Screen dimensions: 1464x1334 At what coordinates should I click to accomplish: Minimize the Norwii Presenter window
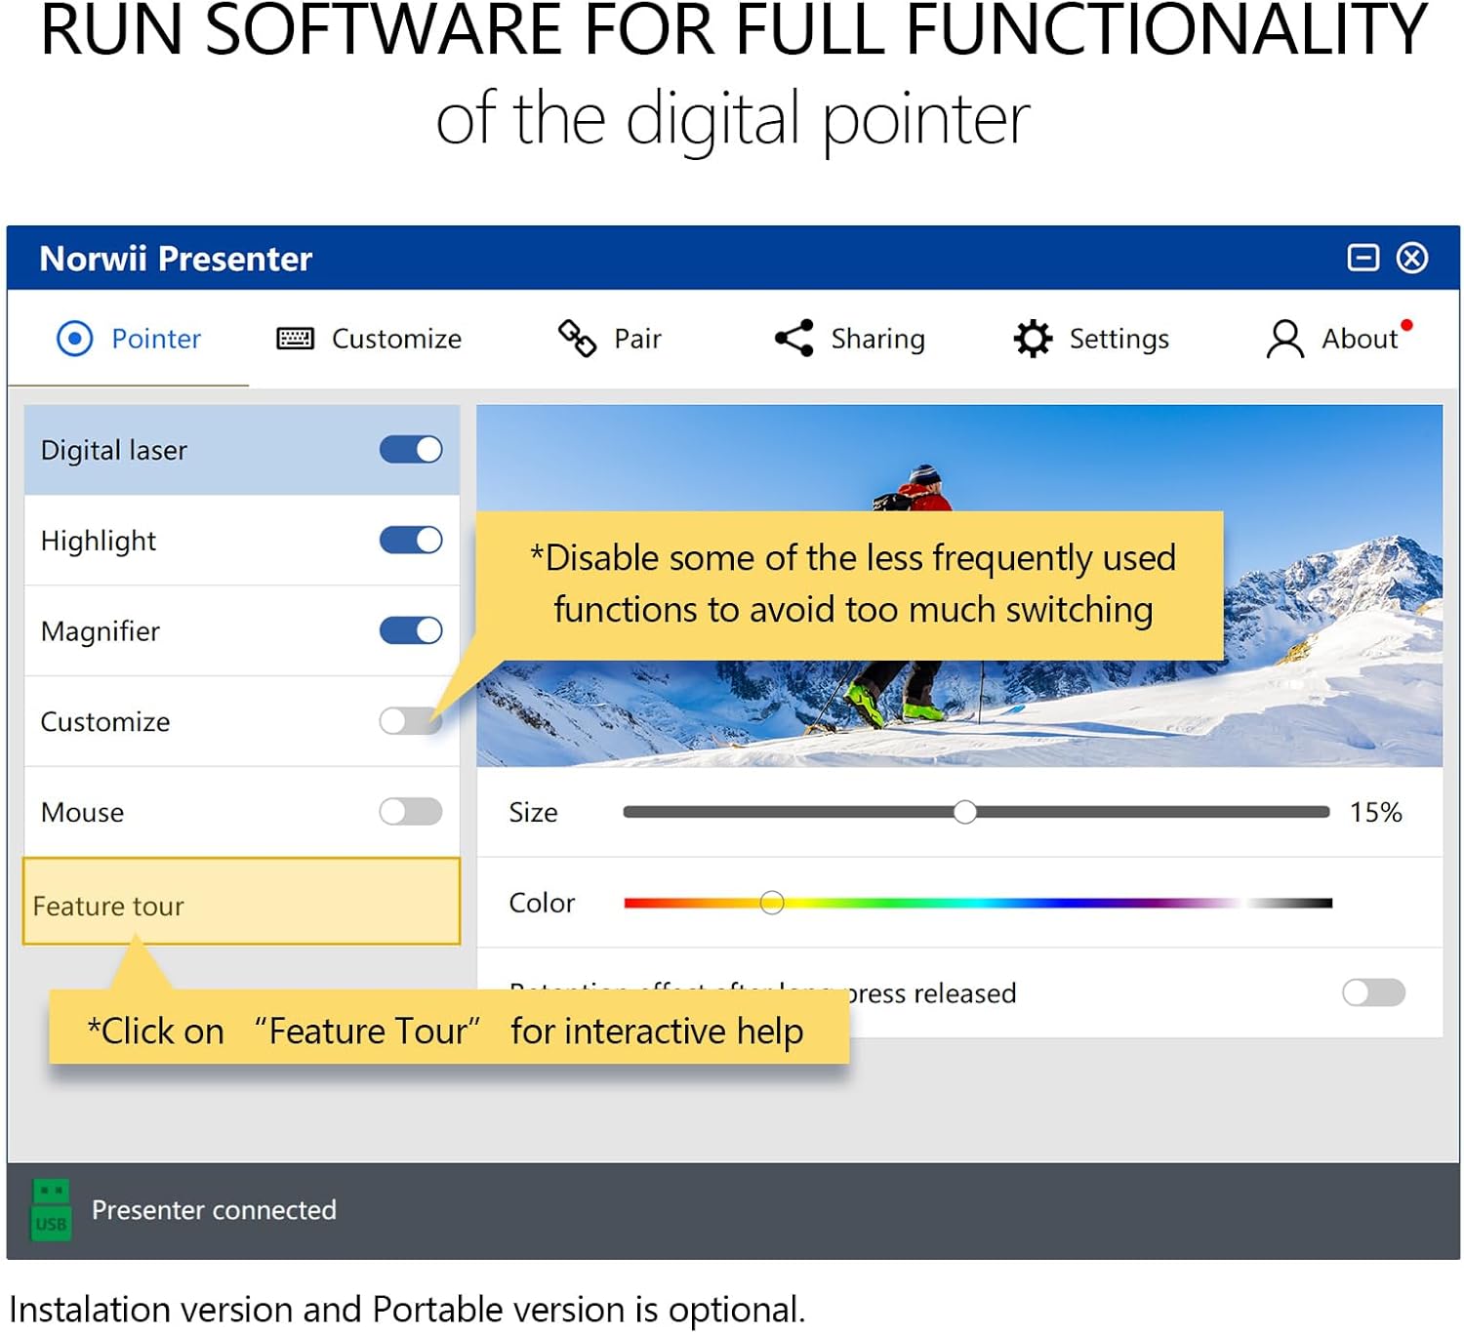pyautogui.click(x=1362, y=258)
